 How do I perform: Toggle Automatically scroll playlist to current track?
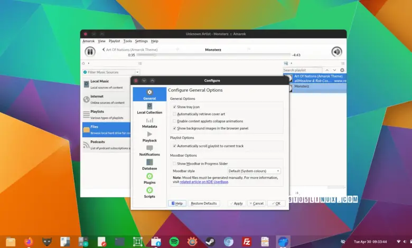[174, 146]
